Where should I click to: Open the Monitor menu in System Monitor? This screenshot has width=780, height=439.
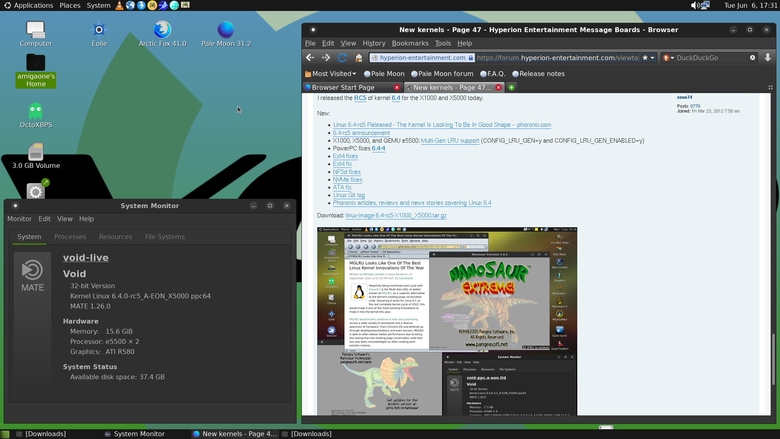(x=19, y=219)
